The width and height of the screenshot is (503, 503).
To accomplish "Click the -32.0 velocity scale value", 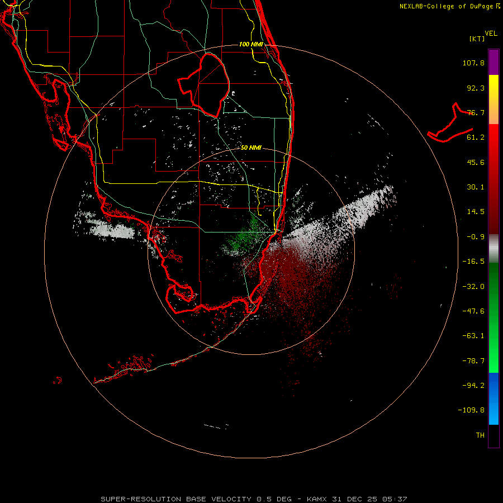I will [x=473, y=287].
